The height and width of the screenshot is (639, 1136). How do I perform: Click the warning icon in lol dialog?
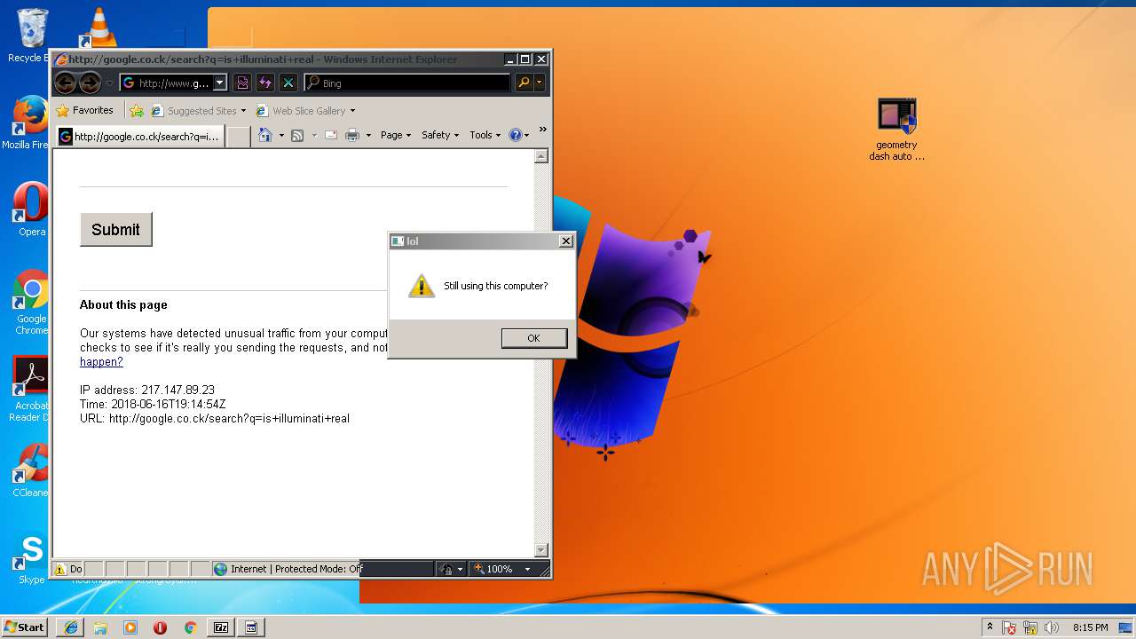(x=422, y=286)
